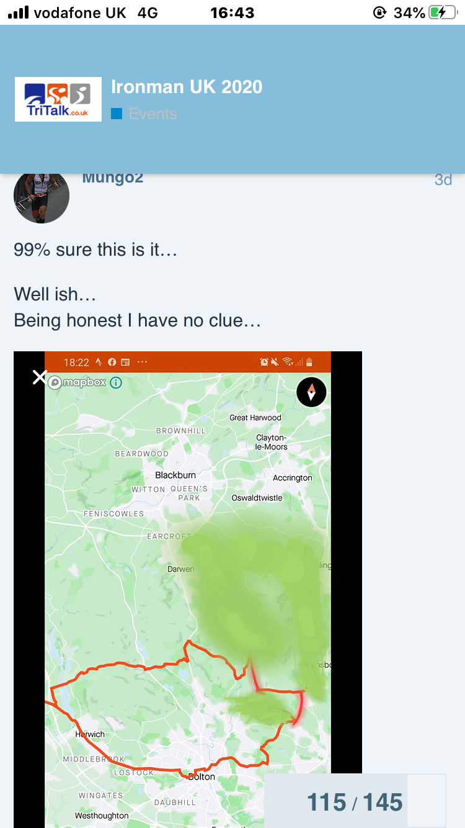Viewport: 465px width, 828px height.
Task: Tap the Darwen label on the map
Action: [181, 569]
